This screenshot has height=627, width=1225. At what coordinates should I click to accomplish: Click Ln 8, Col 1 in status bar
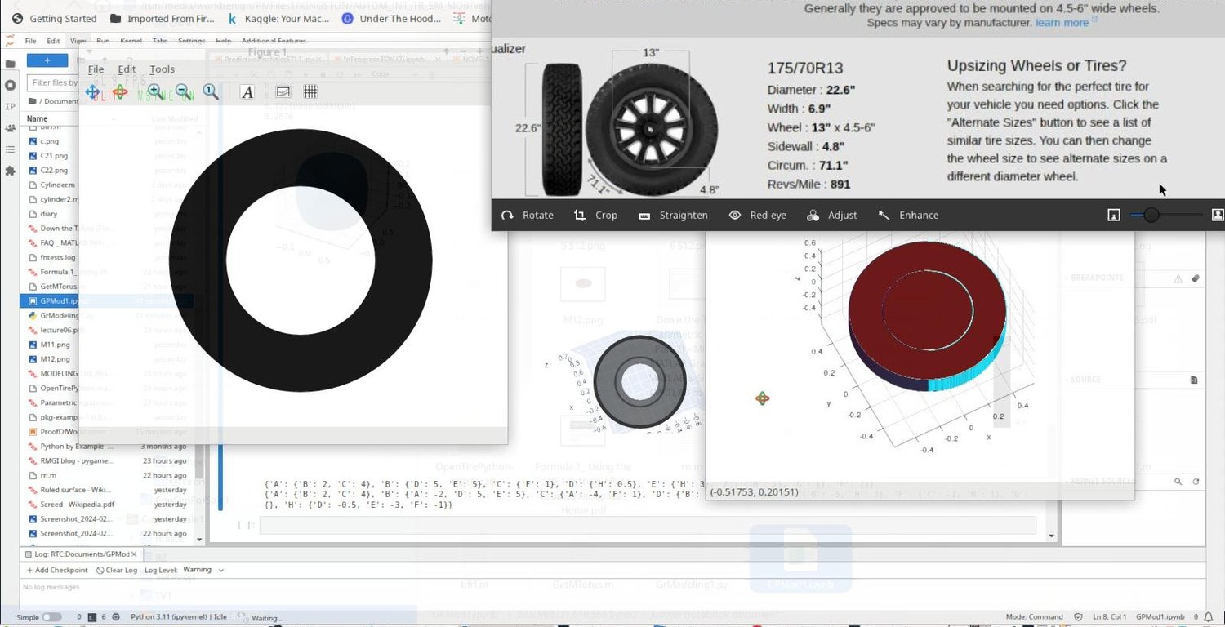pyautogui.click(x=1108, y=617)
